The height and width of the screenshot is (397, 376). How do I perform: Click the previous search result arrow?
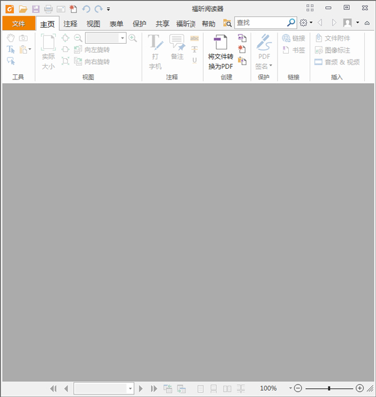click(320, 23)
